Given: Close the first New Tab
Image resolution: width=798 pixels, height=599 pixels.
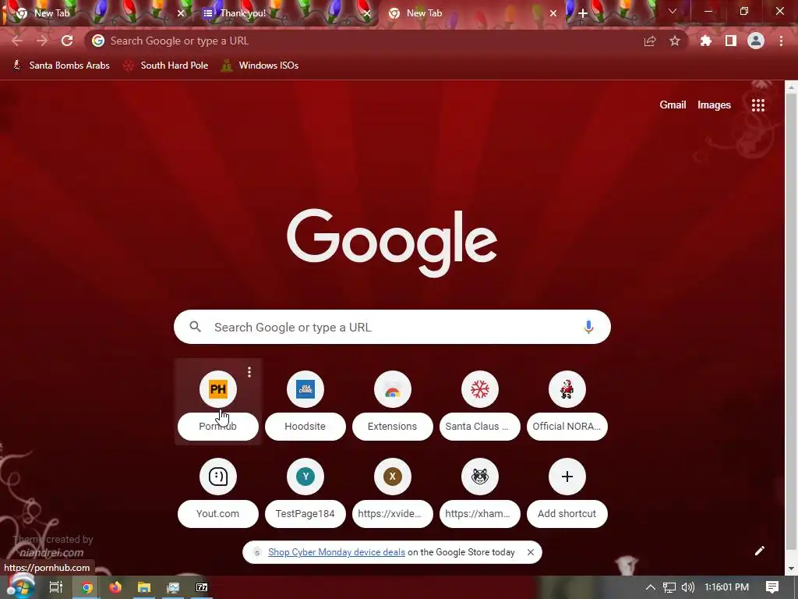Looking at the screenshot, I should tap(181, 13).
